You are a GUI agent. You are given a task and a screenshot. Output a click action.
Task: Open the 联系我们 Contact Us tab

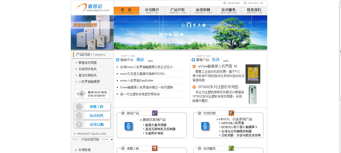click(x=254, y=11)
